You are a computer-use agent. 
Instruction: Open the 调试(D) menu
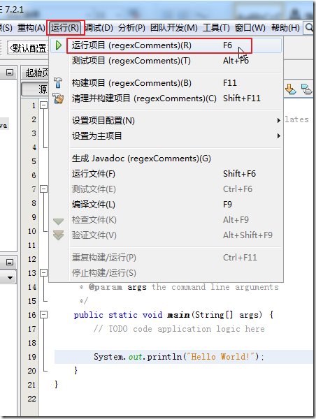tap(99, 28)
